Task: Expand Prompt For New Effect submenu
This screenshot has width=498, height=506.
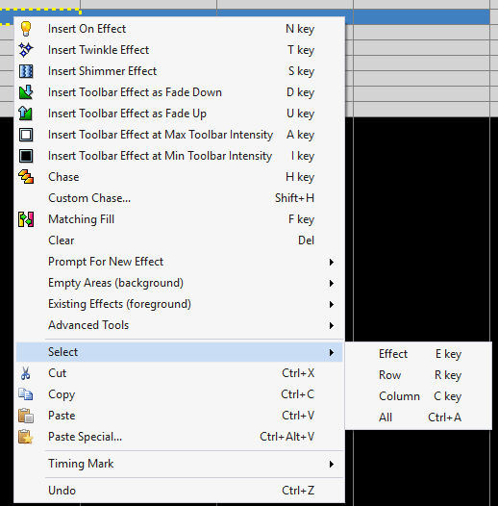Action: click(179, 262)
